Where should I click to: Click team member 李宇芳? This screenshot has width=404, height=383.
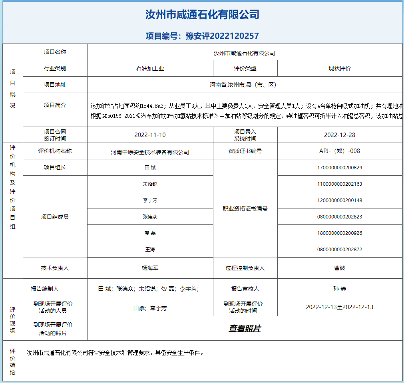[x=150, y=200]
